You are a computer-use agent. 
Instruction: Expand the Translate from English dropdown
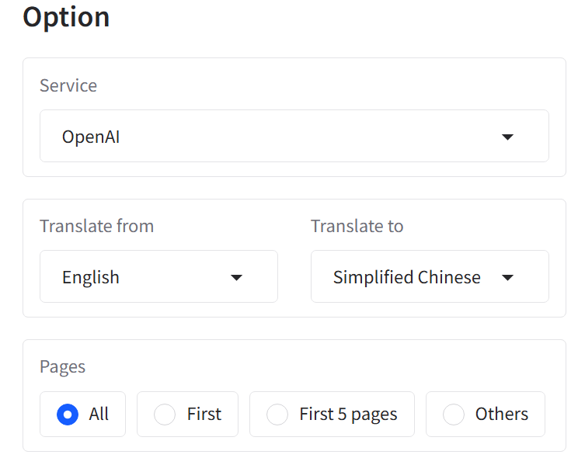158,276
